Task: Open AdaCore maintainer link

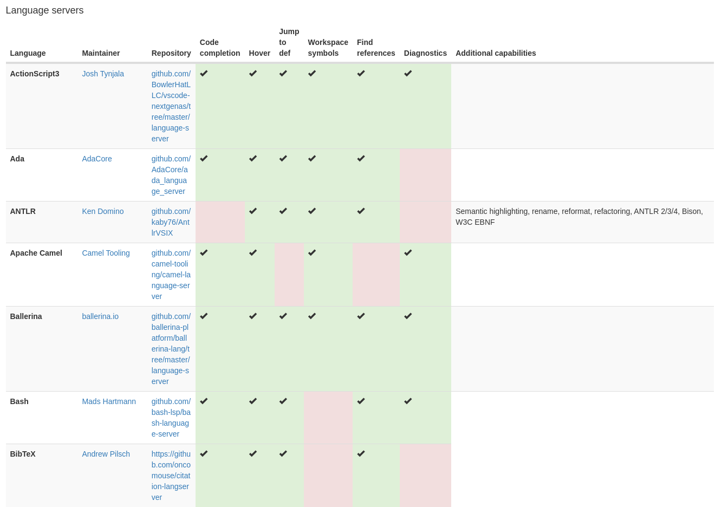Action: pos(97,159)
